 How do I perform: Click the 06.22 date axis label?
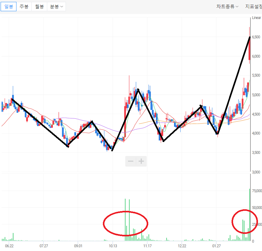coord(9,246)
